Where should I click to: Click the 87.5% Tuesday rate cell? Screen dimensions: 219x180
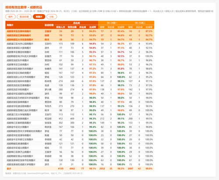pyautogui.click(x=149, y=31)
